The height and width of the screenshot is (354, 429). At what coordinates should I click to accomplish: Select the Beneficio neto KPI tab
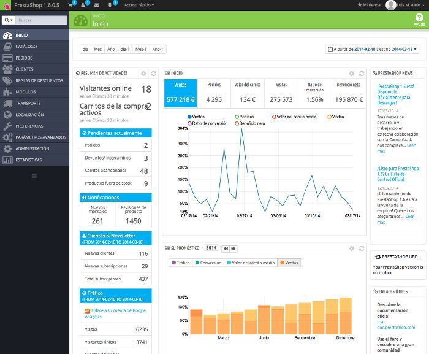349,93
